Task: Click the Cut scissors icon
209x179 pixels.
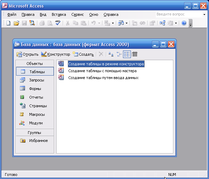Action: click(x=67, y=23)
